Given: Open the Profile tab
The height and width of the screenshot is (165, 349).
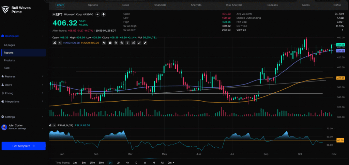Looking at the screenshot, I should 337,5.
